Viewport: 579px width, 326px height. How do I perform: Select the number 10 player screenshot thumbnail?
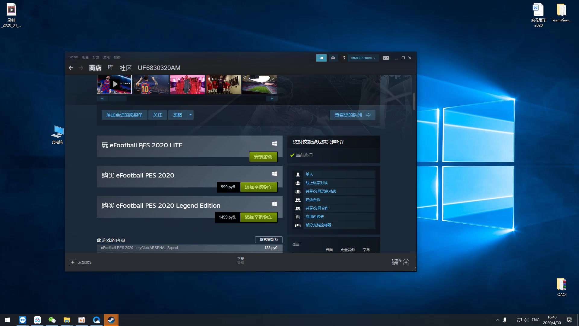[x=151, y=84]
